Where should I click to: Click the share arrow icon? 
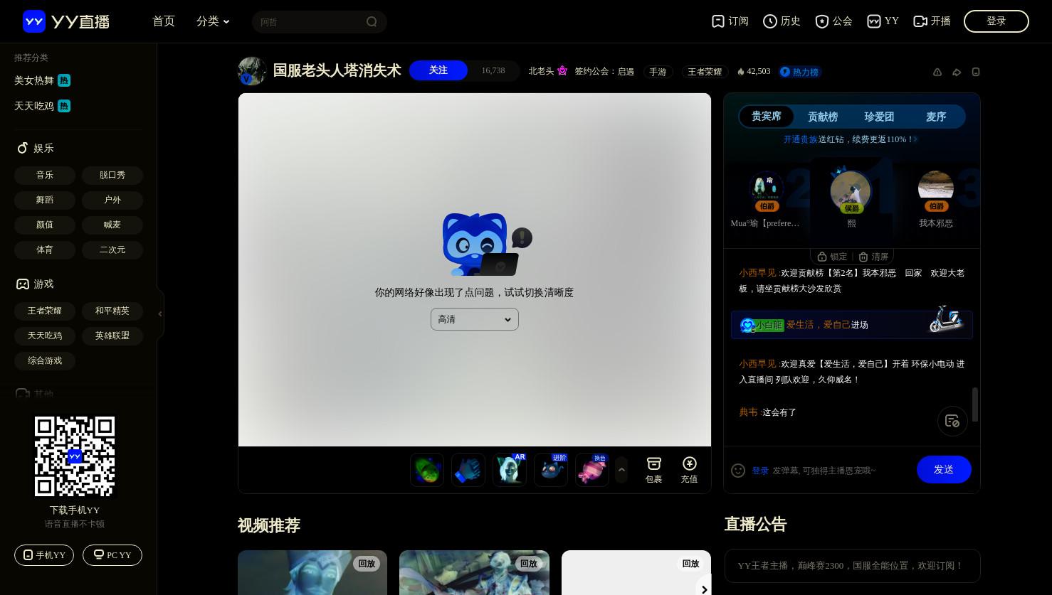[x=957, y=72]
